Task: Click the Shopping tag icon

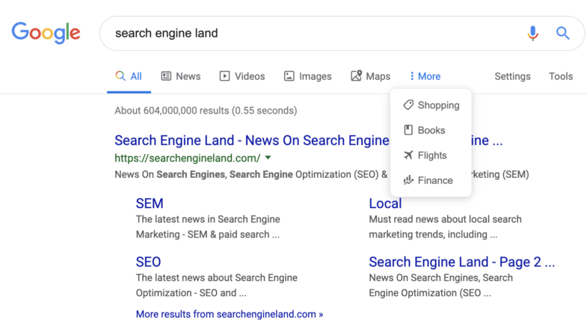Action: point(408,105)
